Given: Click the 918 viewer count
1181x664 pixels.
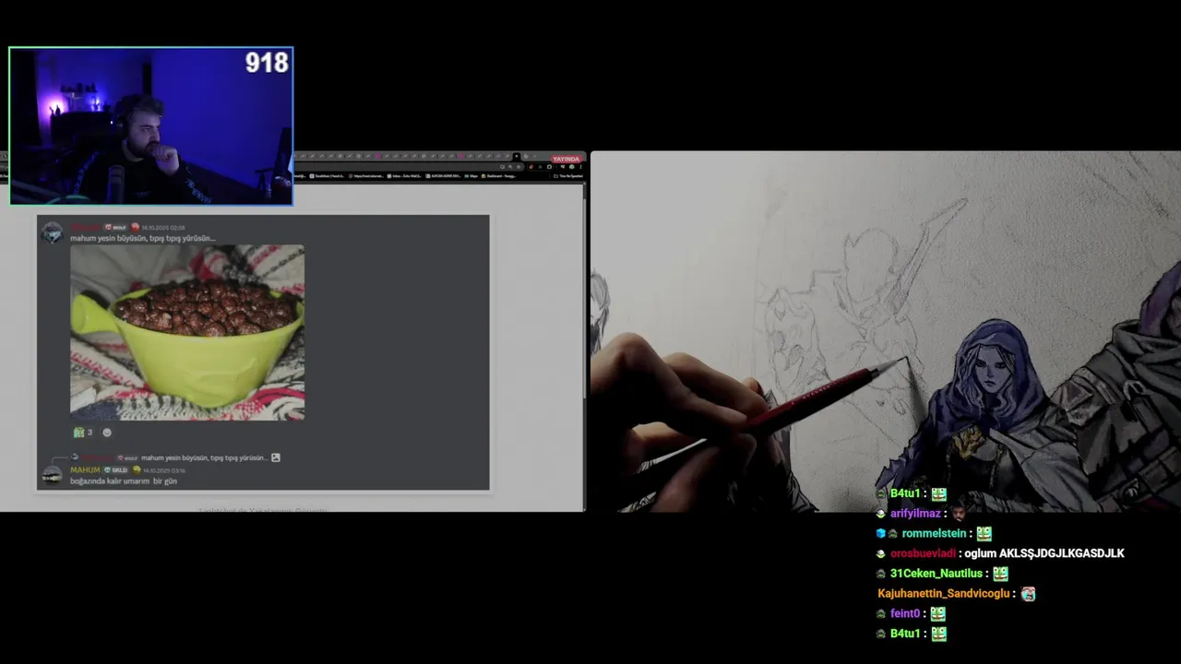Looking at the screenshot, I should point(267,63).
